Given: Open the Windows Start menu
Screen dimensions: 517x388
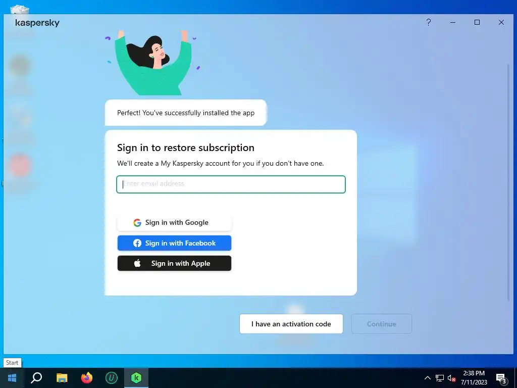Looking at the screenshot, I should pos(12,378).
